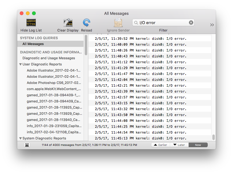Viewport: 233px width, 174px height.
Task: Select the 11:44:25 PM log entry
Action: point(150,126)
